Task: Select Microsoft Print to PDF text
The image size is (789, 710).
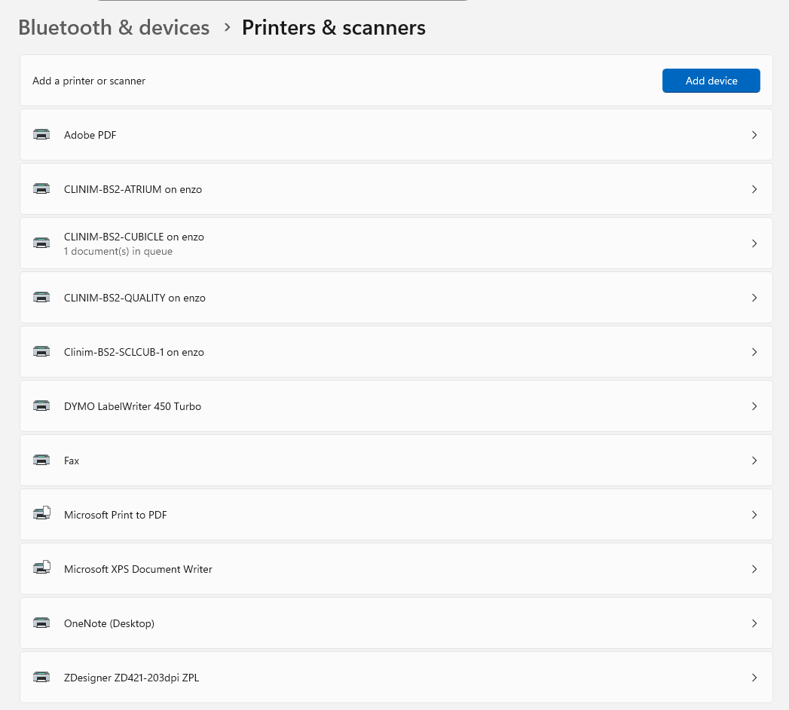Action: pos(115,515)
